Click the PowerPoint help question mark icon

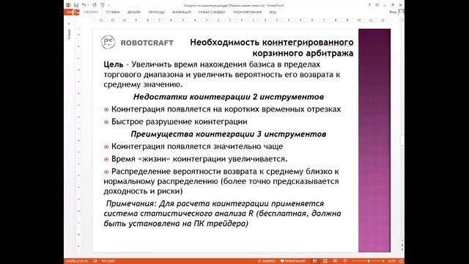tap(369, 5)
